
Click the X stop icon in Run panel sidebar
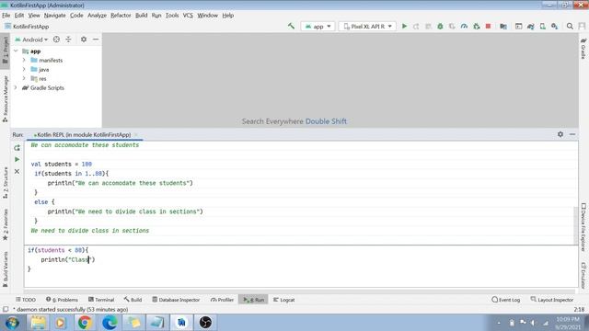click(17, 172)
